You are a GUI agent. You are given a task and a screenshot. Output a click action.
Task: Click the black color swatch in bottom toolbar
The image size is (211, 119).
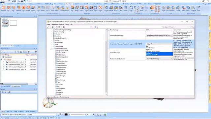pyautogui.click(x=66, y=115)
